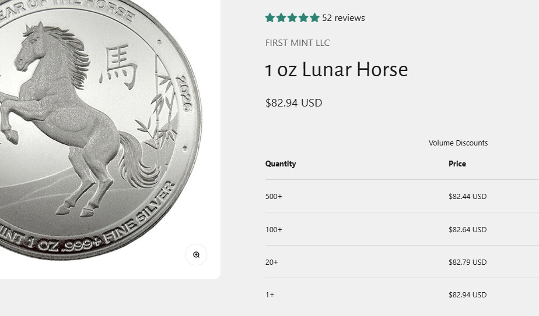Click the Volume Discounts heading

click(x=458, y=143)
